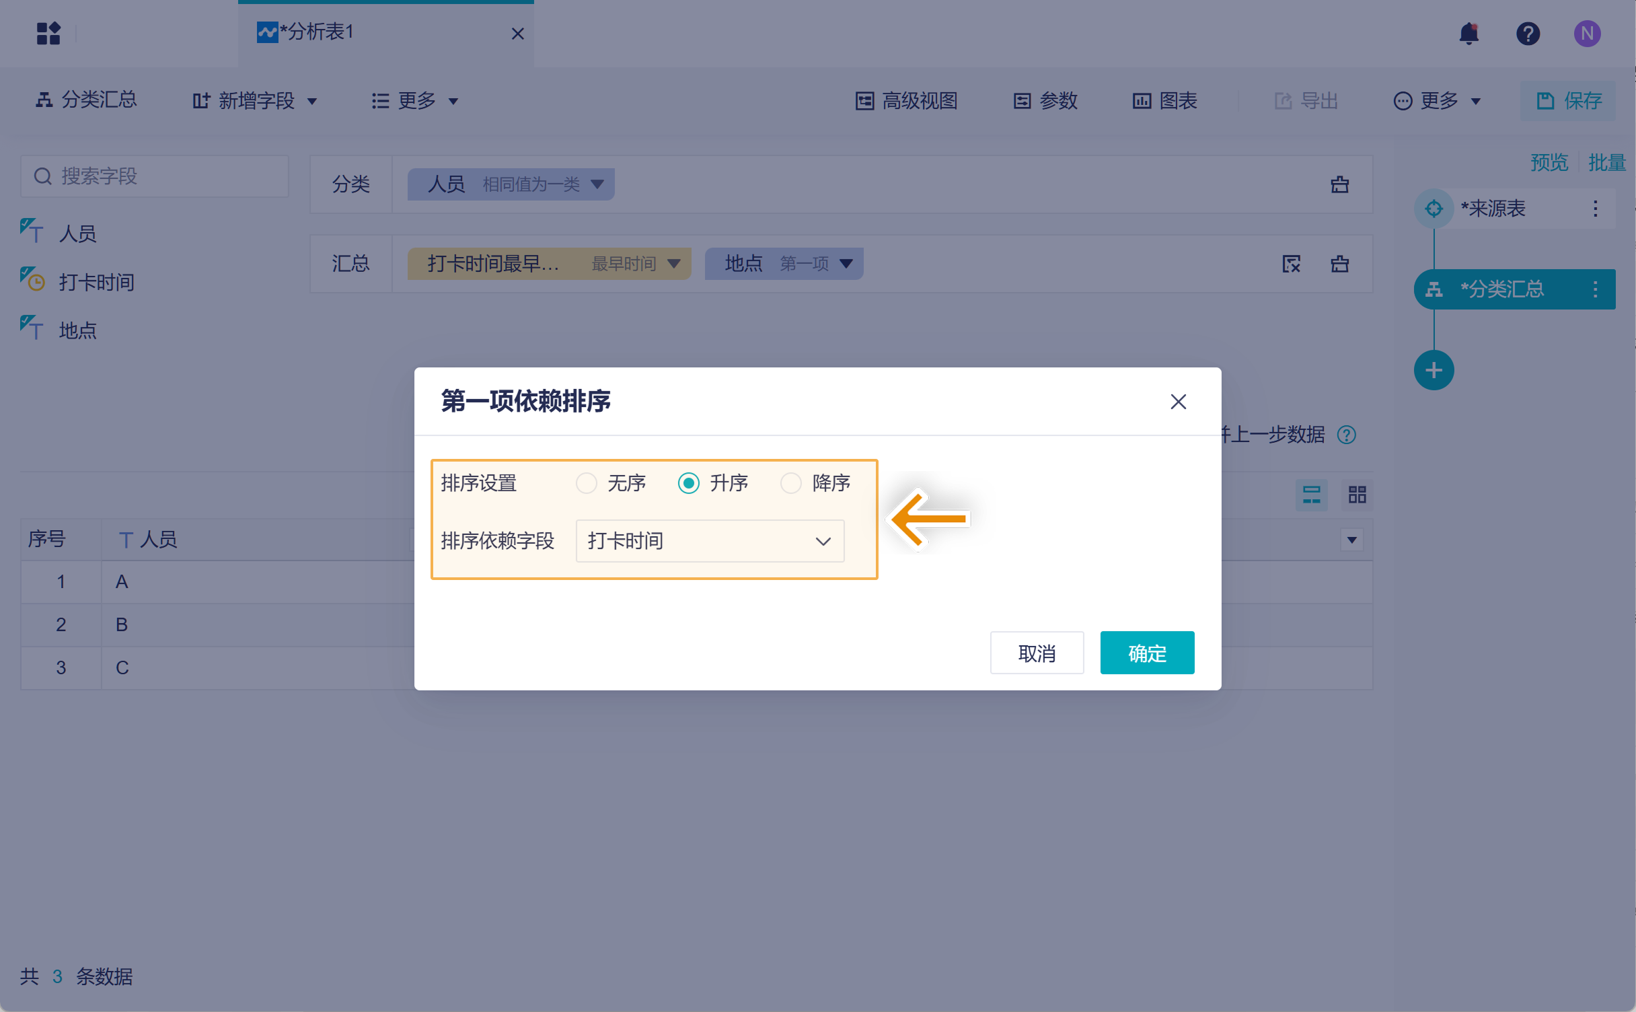Image resolution: width=1636 pixels, height=1012 pixels.
Task: Open the help question mark icon
Action: [1528, 33]
